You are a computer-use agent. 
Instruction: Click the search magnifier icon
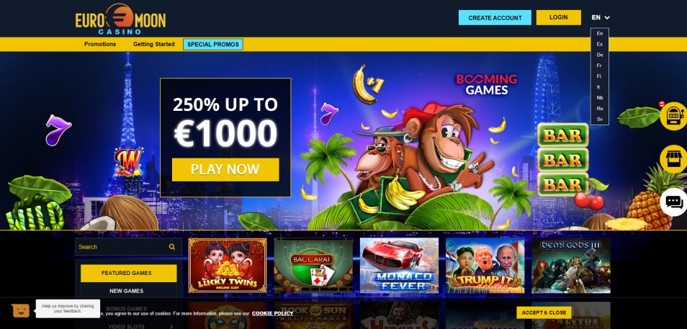172,247
